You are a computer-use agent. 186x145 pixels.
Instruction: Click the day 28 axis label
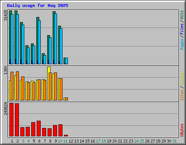click(x=158, y=141)
